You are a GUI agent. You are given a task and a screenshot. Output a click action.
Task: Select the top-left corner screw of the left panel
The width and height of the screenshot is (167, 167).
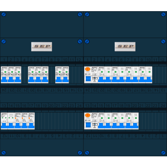tap(4, 14)
